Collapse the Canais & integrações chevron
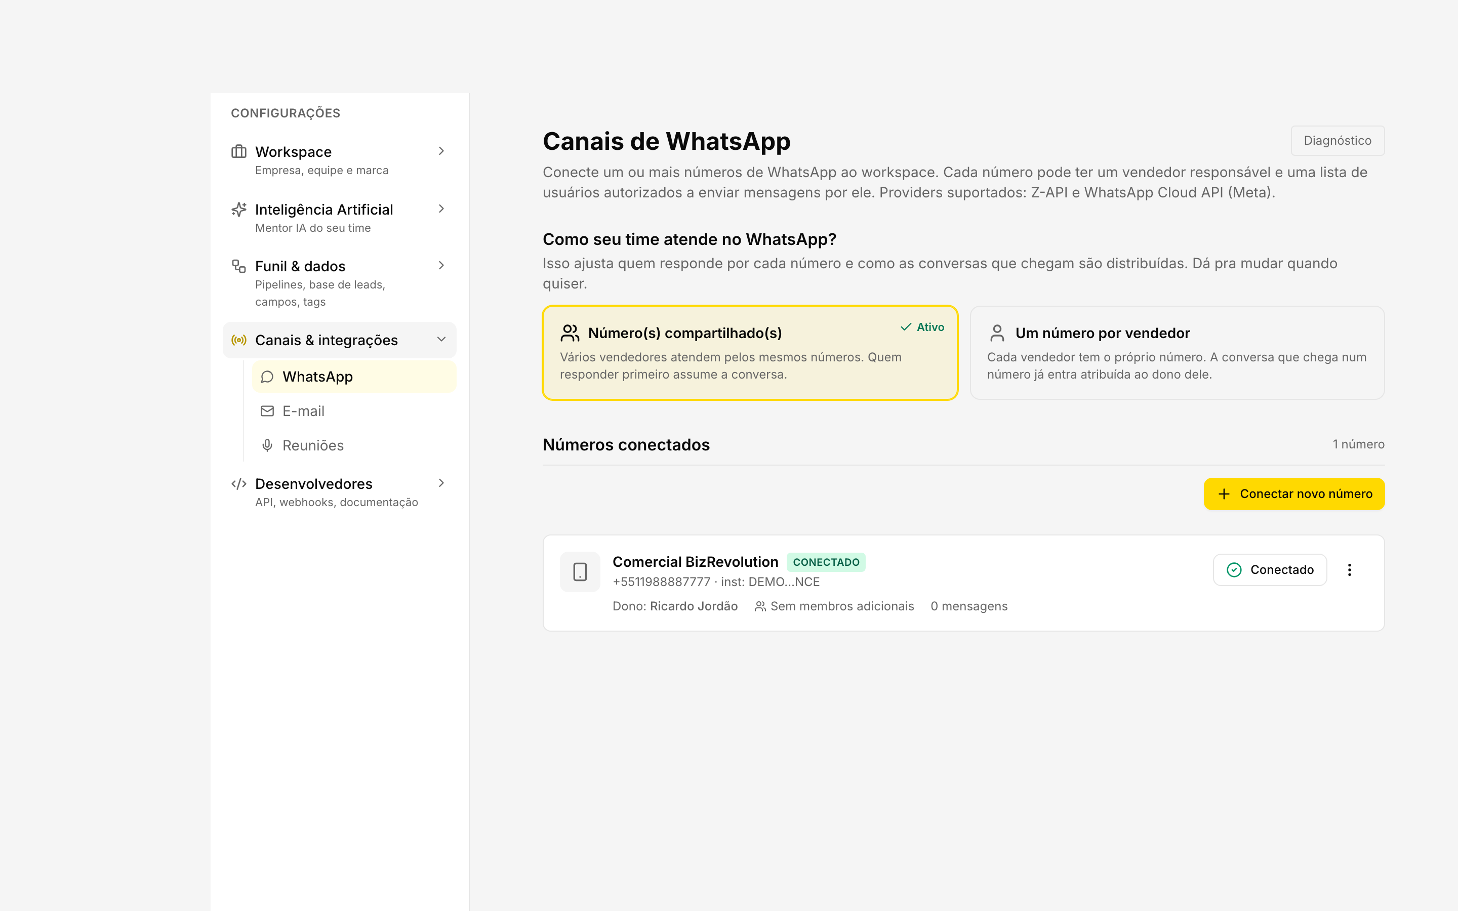The height and width of the screenshot is (911, 1458). coord(441,339)
